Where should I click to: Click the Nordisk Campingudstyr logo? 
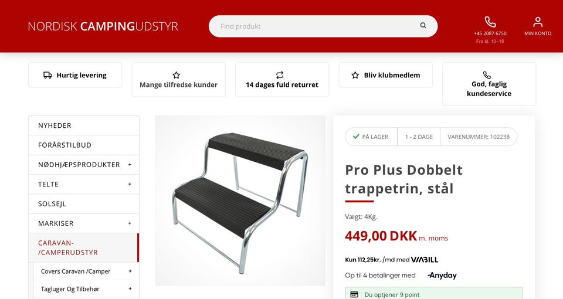pyautogui.click(x=103, y=26)
